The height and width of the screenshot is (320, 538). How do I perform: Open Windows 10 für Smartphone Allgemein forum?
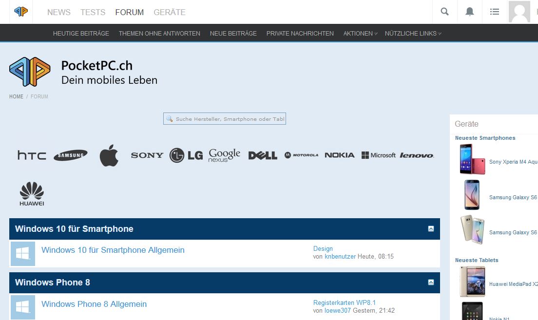pyautogui.click(x=113, y=250)
